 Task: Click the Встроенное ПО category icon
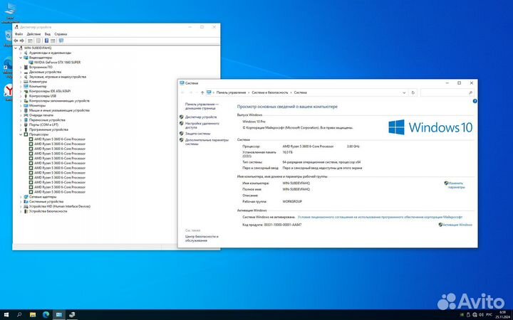[26, 68]
